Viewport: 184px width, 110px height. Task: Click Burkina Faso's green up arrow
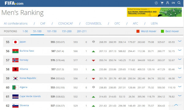pos(94,51)
